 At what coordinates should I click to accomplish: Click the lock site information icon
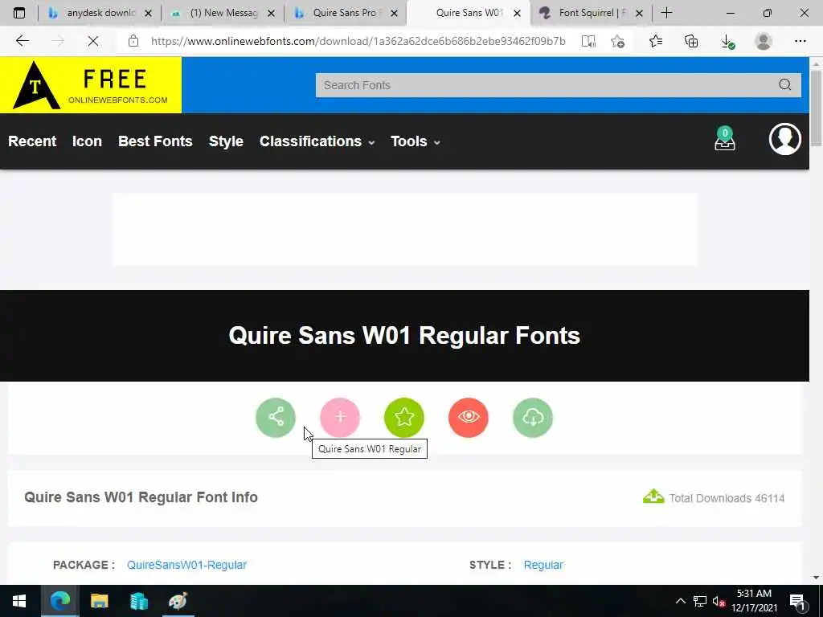tap(133, 41)
